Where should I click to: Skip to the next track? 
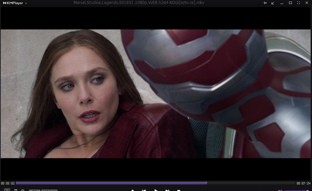pos(167,190)
